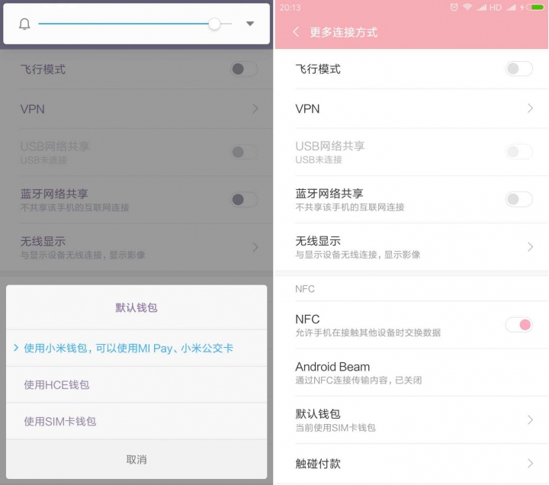Toggle 飞行模式 switch in left dimmed screen
Screen dimensions: 549x485
pos(244,69)
